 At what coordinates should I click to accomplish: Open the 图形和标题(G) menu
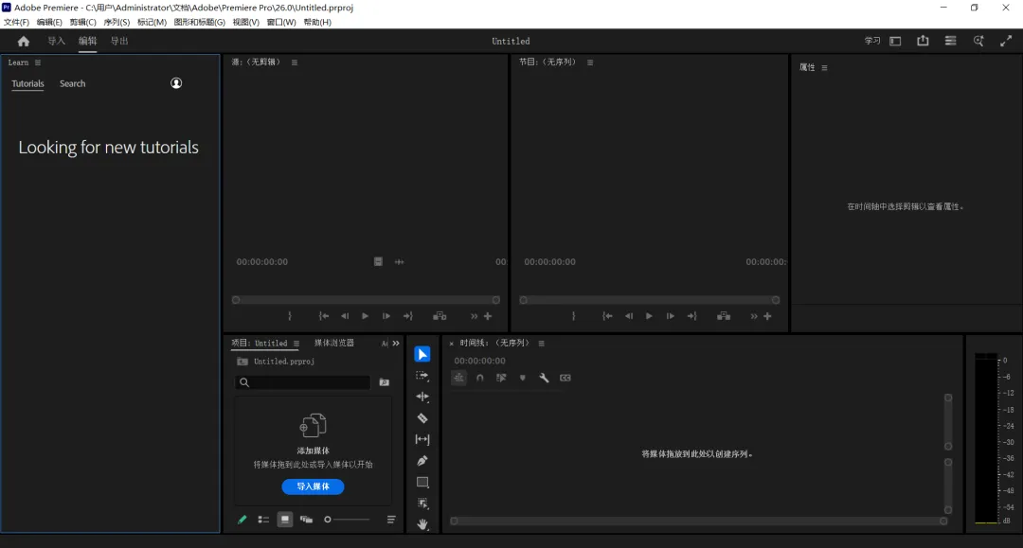(x=199, y=22)
